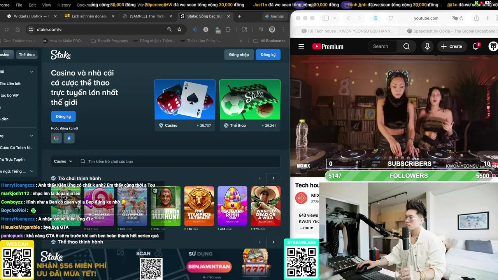Open San Quentin Manhunt game

166,206
